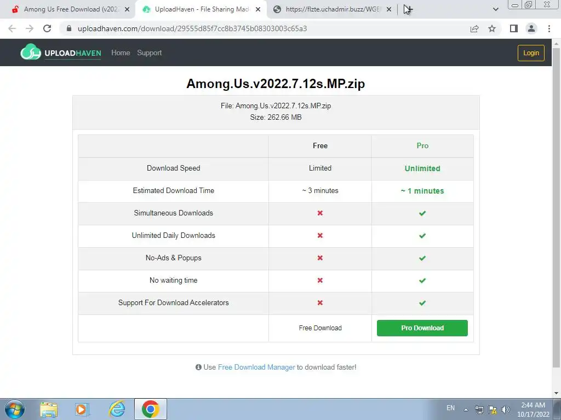Click the address bar URL field

click(x=265, y=28)
